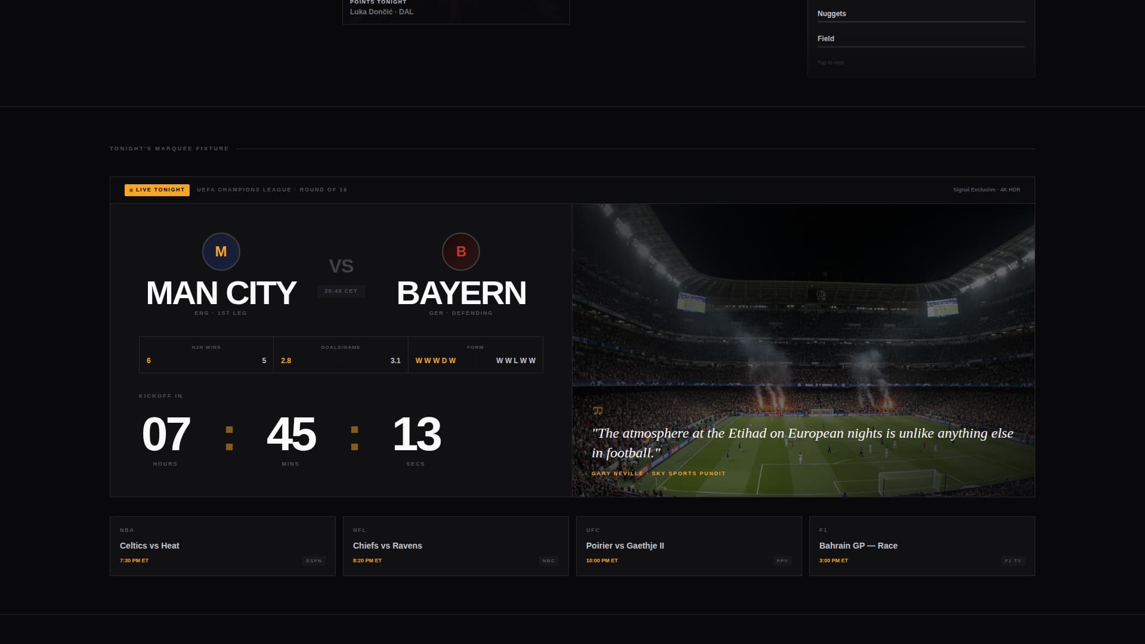
Task: Click the PPV badge on the UFC card
Action: click(x=782, y=561)
